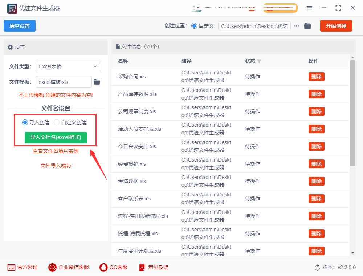
Task: Click 开始创建 button
Action: pyautogui.click(x=336, y=26)
